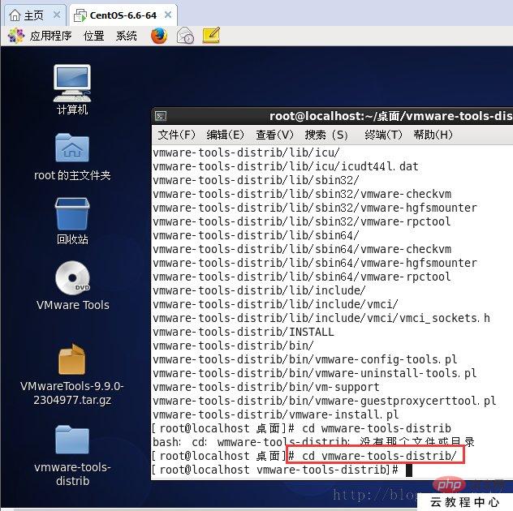The image size is (513, 511).
Task: Open the 系统 (System) menu
Action: [127, 36]
